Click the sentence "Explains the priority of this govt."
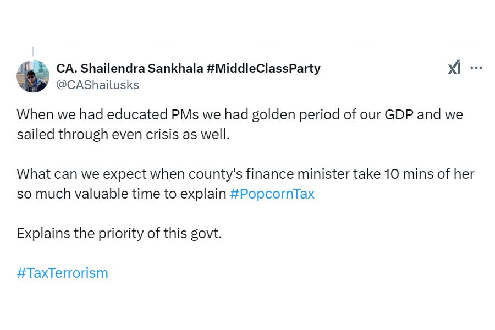Viewport: 495px width, 330px height. point(119,233)
